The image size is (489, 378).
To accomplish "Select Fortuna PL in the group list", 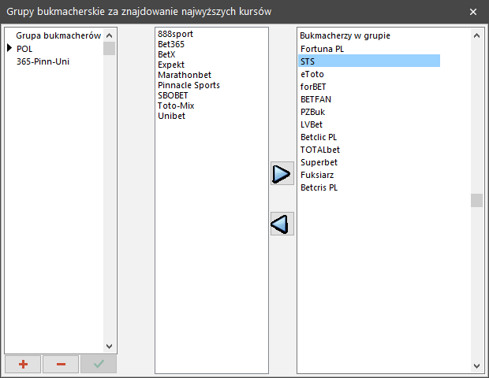I will click(322, 49).
